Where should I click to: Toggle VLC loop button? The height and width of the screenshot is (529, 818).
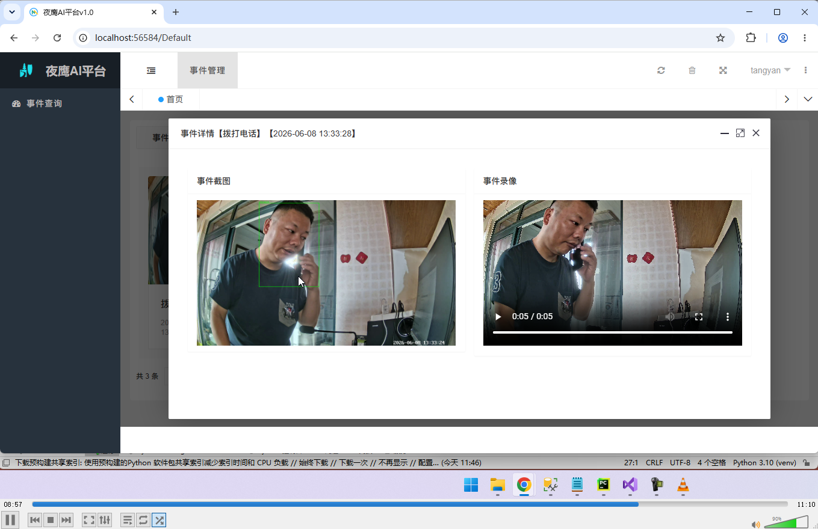(143, 519)
